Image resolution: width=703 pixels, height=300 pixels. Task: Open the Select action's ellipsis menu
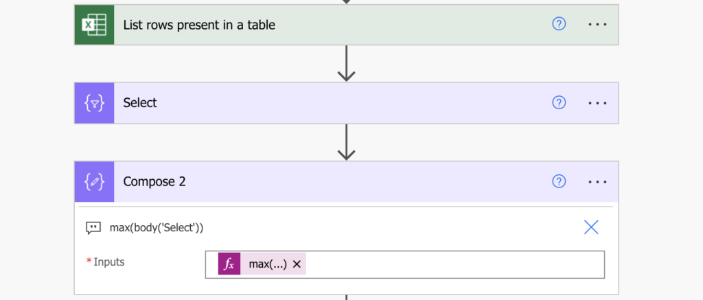click(x=598, y=103)
